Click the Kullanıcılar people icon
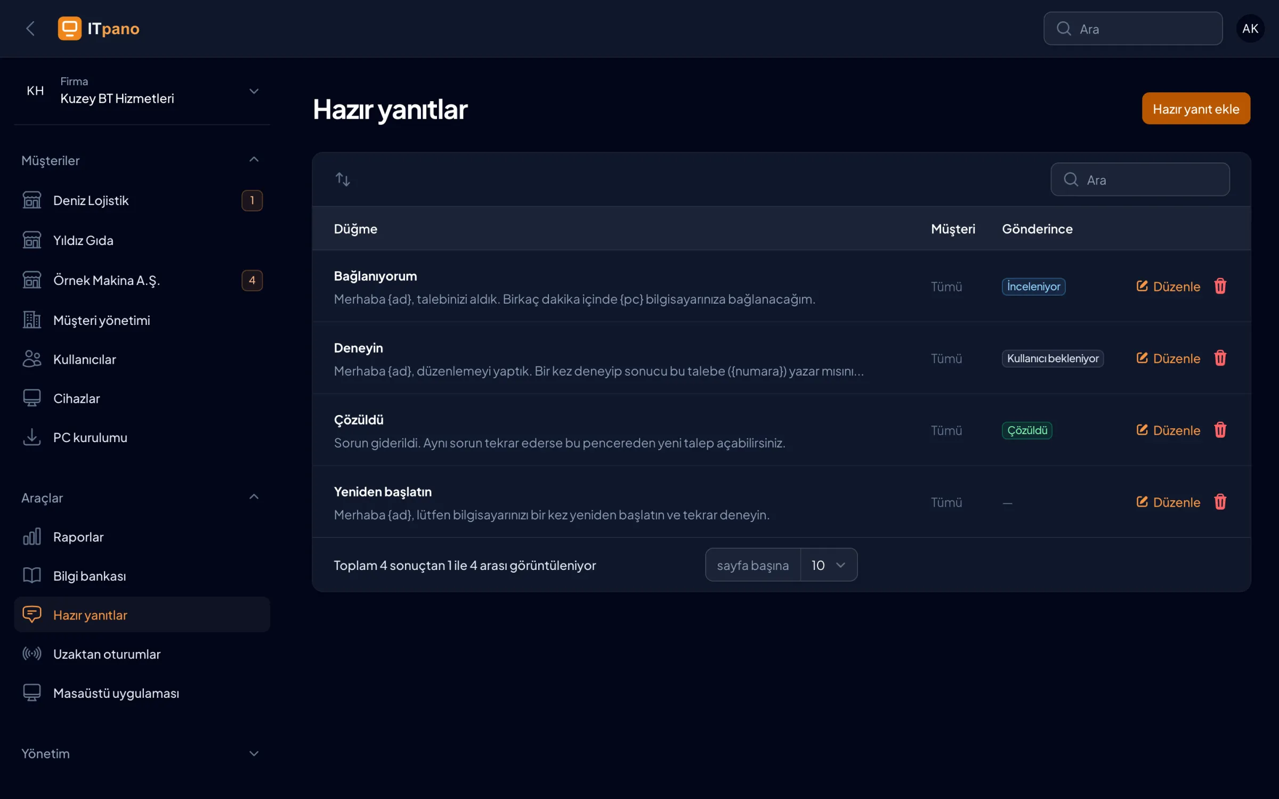 (32, 360)
